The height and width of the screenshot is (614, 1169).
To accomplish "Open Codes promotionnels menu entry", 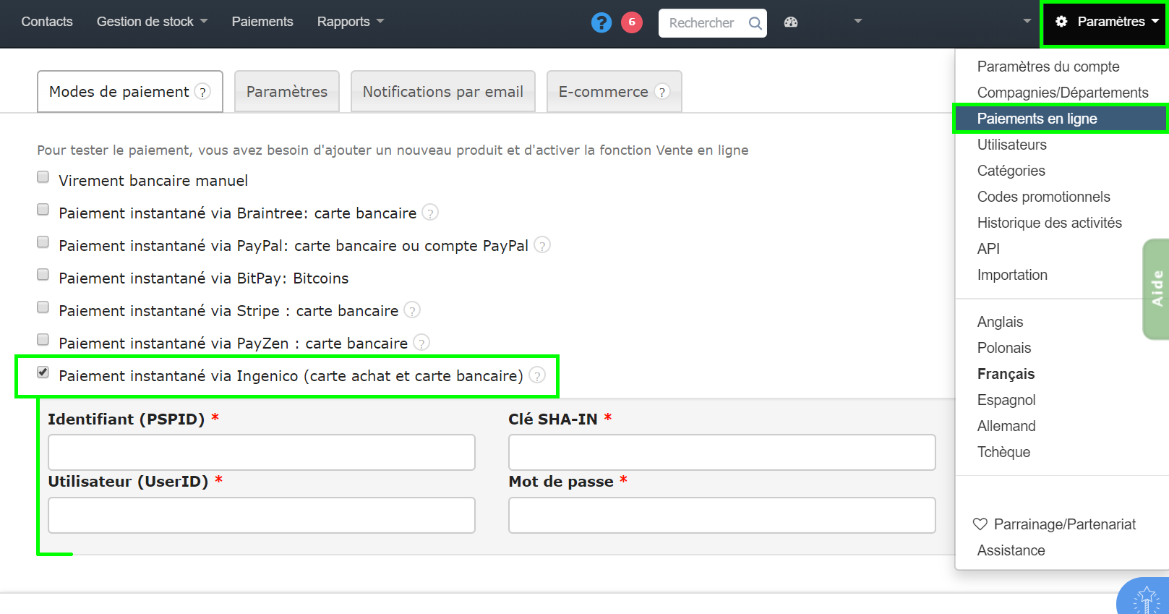I will point(1044,197).
